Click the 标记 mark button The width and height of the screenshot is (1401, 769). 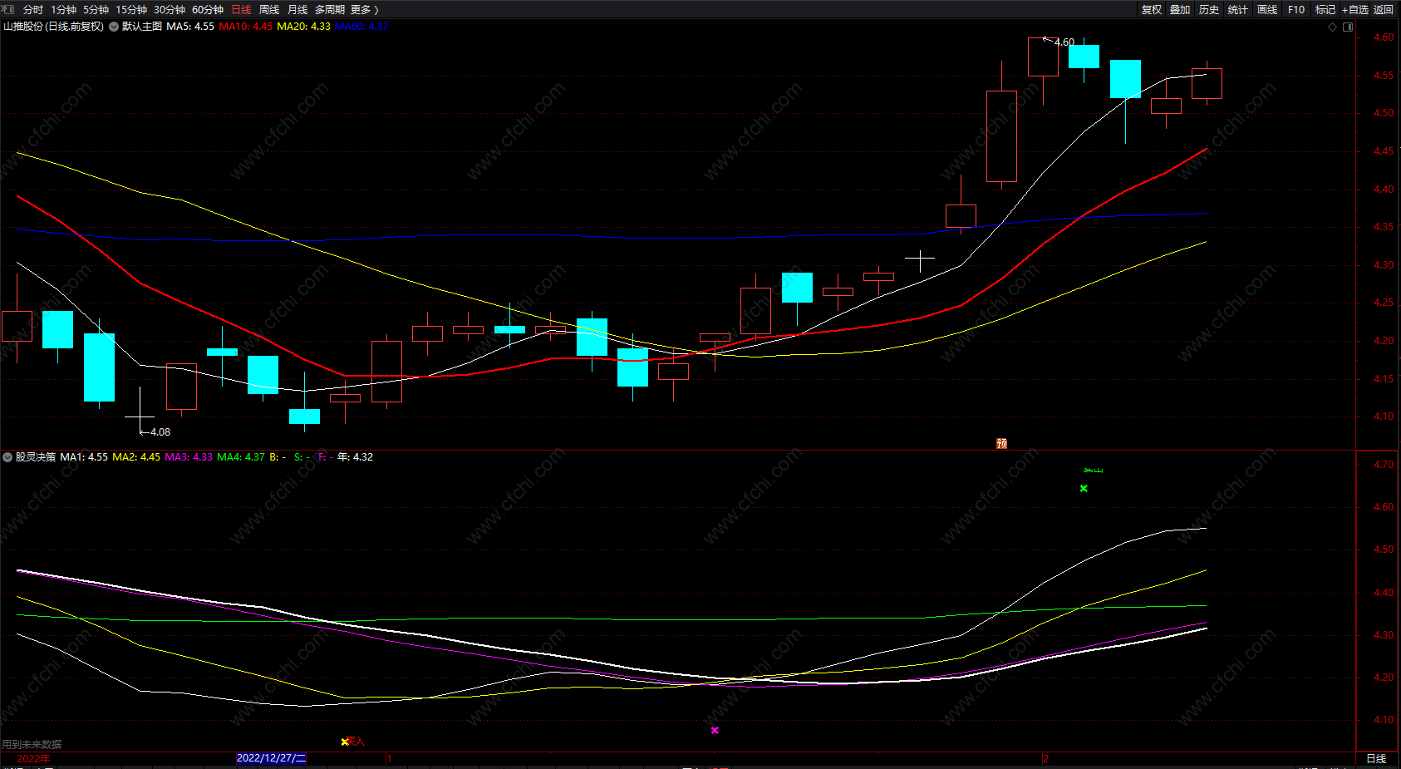1325,10
